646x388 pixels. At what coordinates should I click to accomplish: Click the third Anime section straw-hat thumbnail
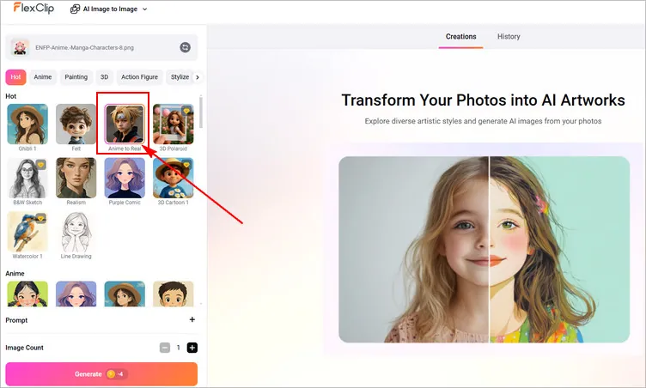(125, 294)
